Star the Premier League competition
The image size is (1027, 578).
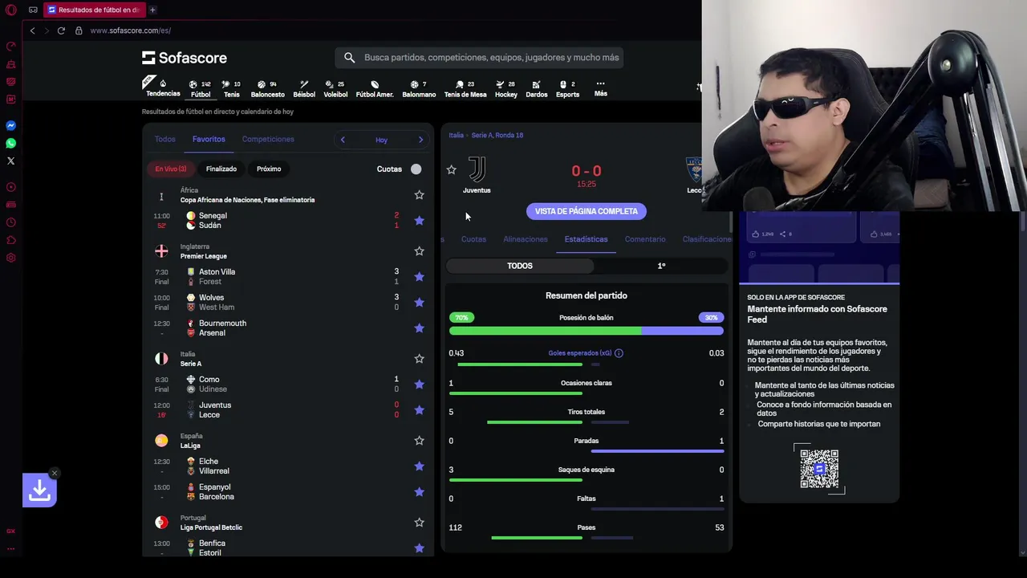419,250
